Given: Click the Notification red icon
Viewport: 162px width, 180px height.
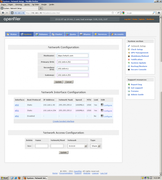Looking at the screenshot, I should pos(129,60).
